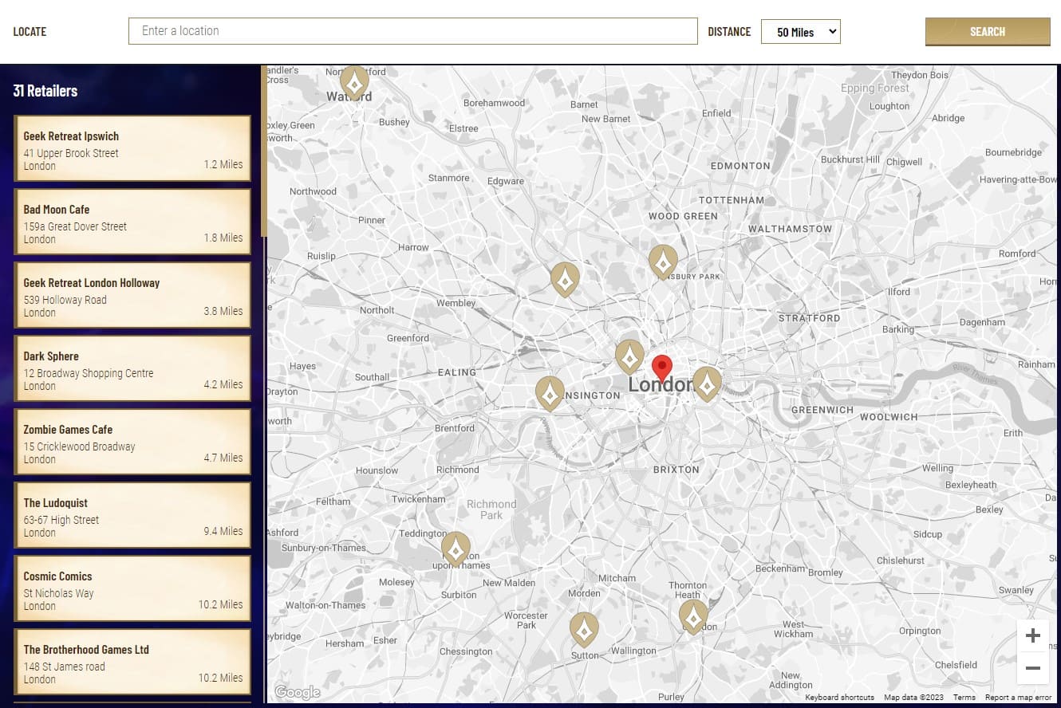Open the Distance 50 Miles dropdown
Screen dimensions: 1061x708
[x=801, y=32]
